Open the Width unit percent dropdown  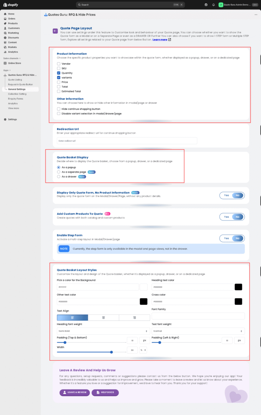coord(143,350)
